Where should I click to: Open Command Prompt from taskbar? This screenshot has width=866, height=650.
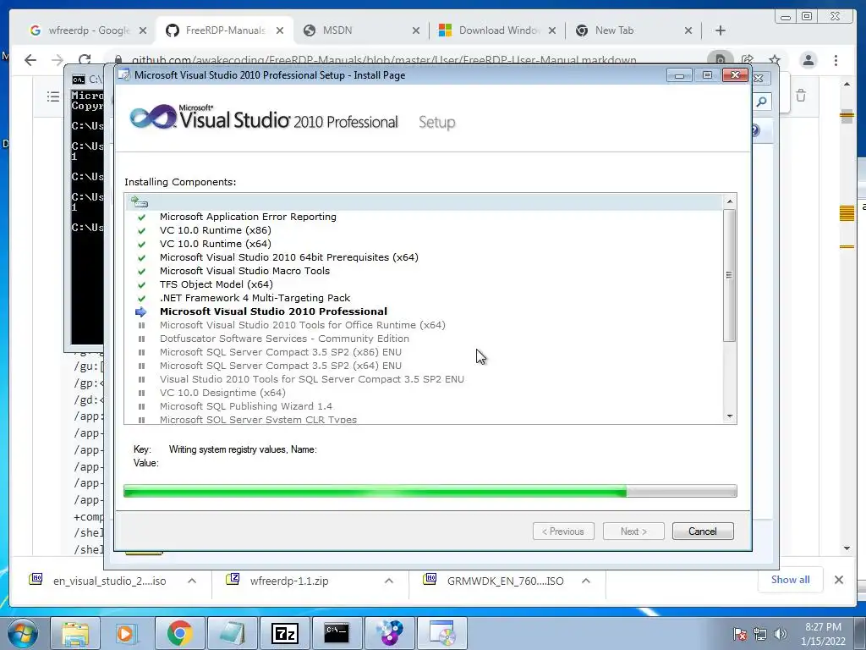click(337, 633)
